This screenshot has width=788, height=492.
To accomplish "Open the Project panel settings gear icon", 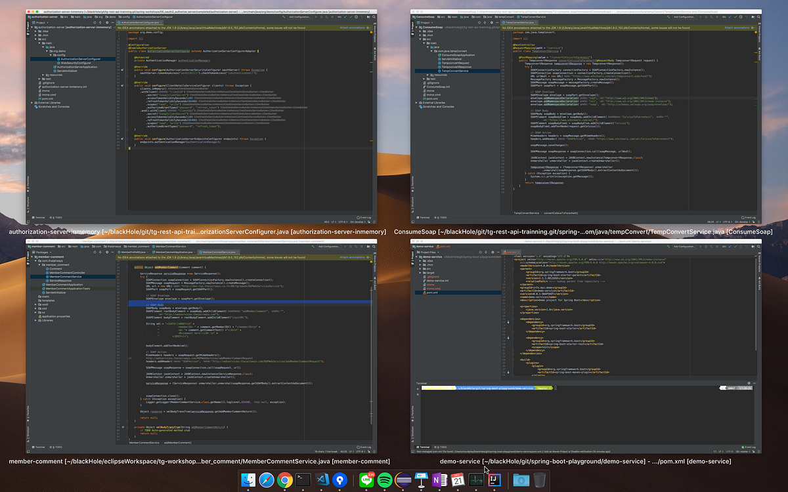I will tap(107, 22).
